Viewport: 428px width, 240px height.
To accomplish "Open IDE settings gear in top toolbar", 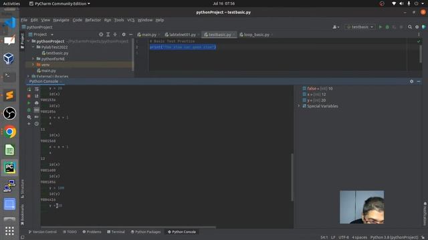I will (x=417, y=27).
